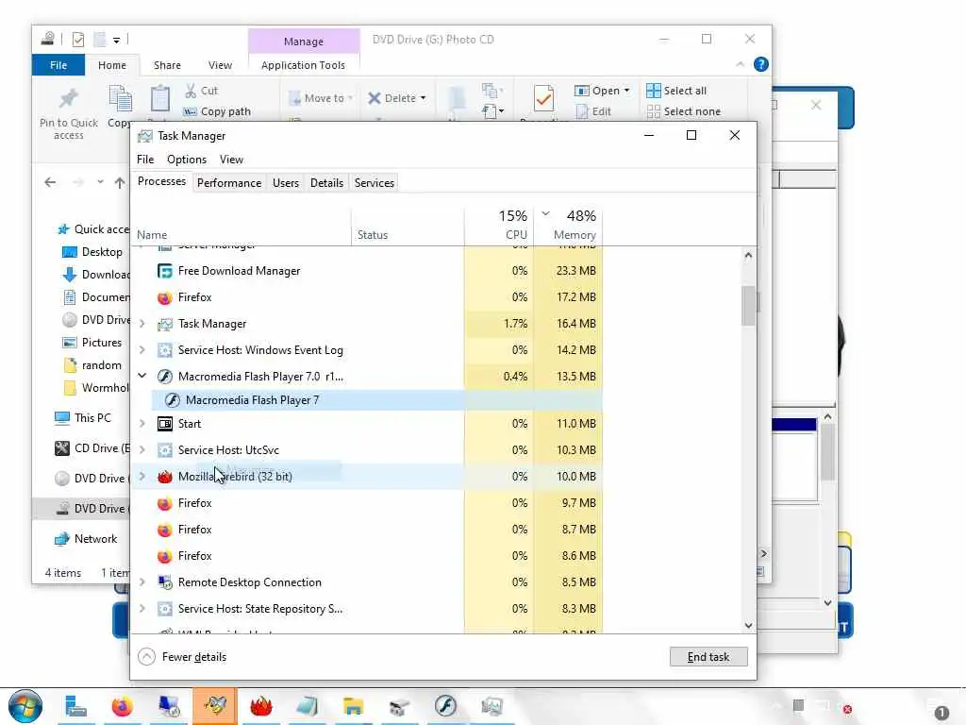Expand the Remote Desktop Connection group

(142, 582)
